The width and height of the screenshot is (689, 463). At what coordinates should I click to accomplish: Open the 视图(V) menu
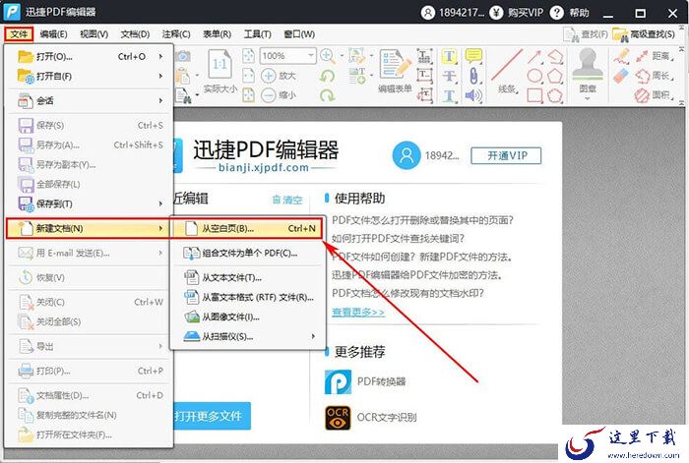pyautogui.click(x=94, y=34)
